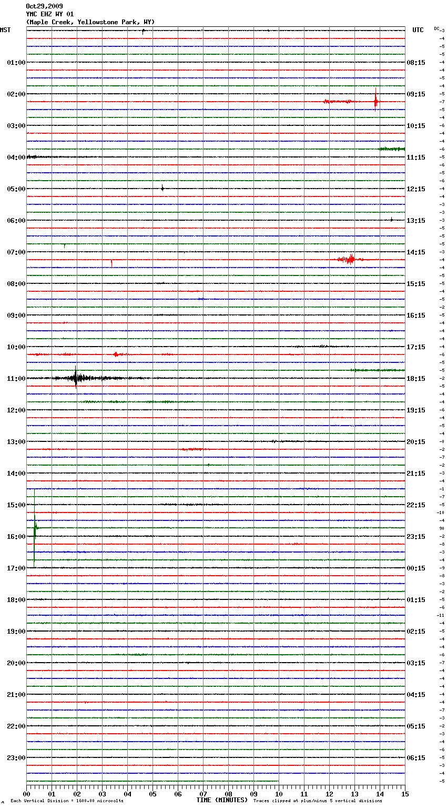This screenshot has width=447, height=808.
Task: Click the '06:15' UTC time label
Action: tap(416, 757)
